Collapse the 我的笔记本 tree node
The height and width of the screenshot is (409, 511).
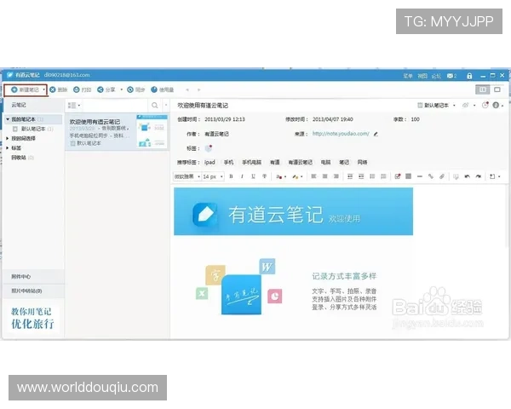8,119
